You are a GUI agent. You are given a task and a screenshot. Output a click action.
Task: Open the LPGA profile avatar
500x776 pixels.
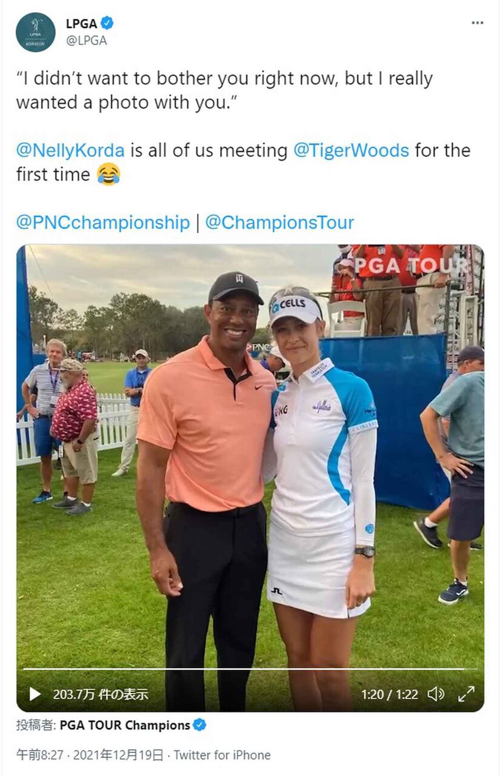[36, 32]
